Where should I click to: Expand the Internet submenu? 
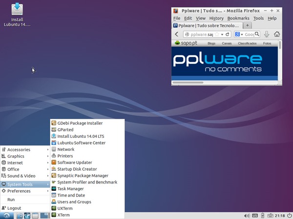[25, 163]
